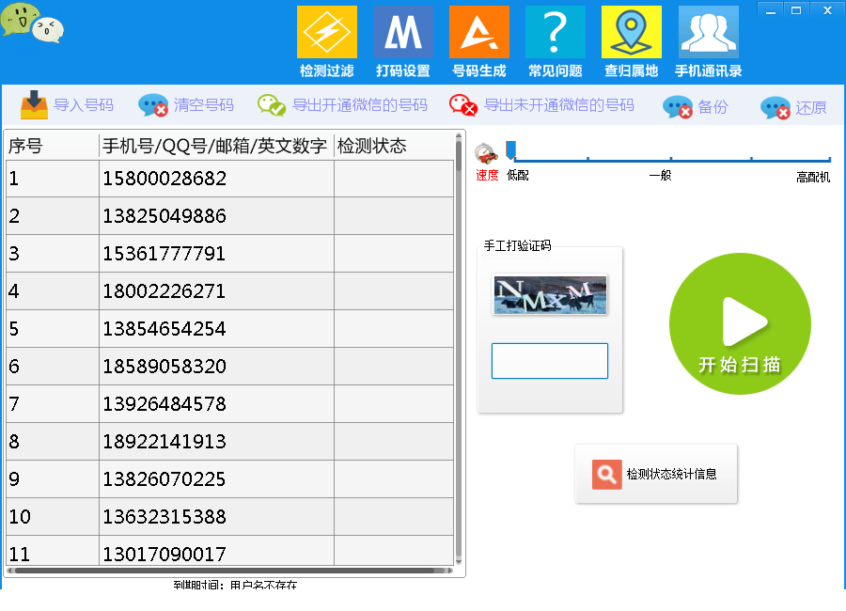Image resolution: width=846 pixels, height=611 pixels.
Task: Select number 15800028682
Action: point(164,179)
